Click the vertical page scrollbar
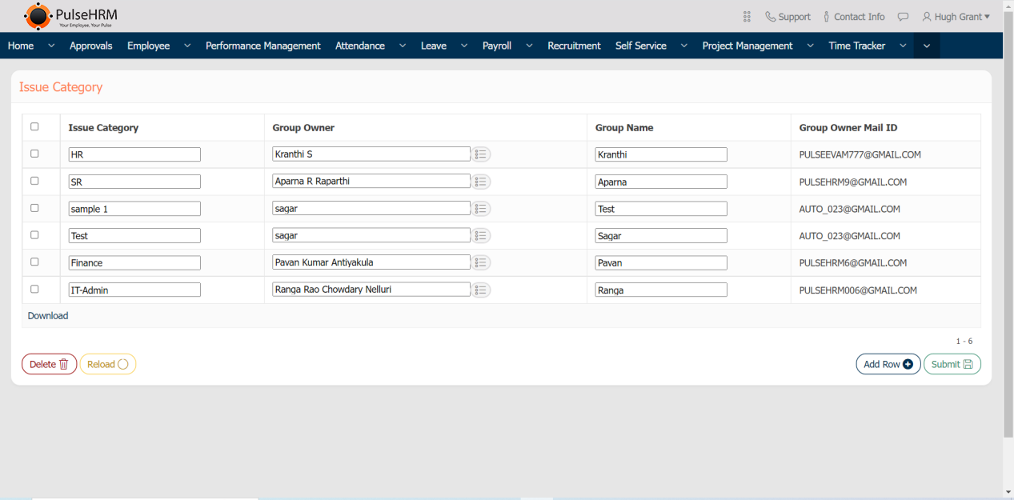 tap(1008, 240)
